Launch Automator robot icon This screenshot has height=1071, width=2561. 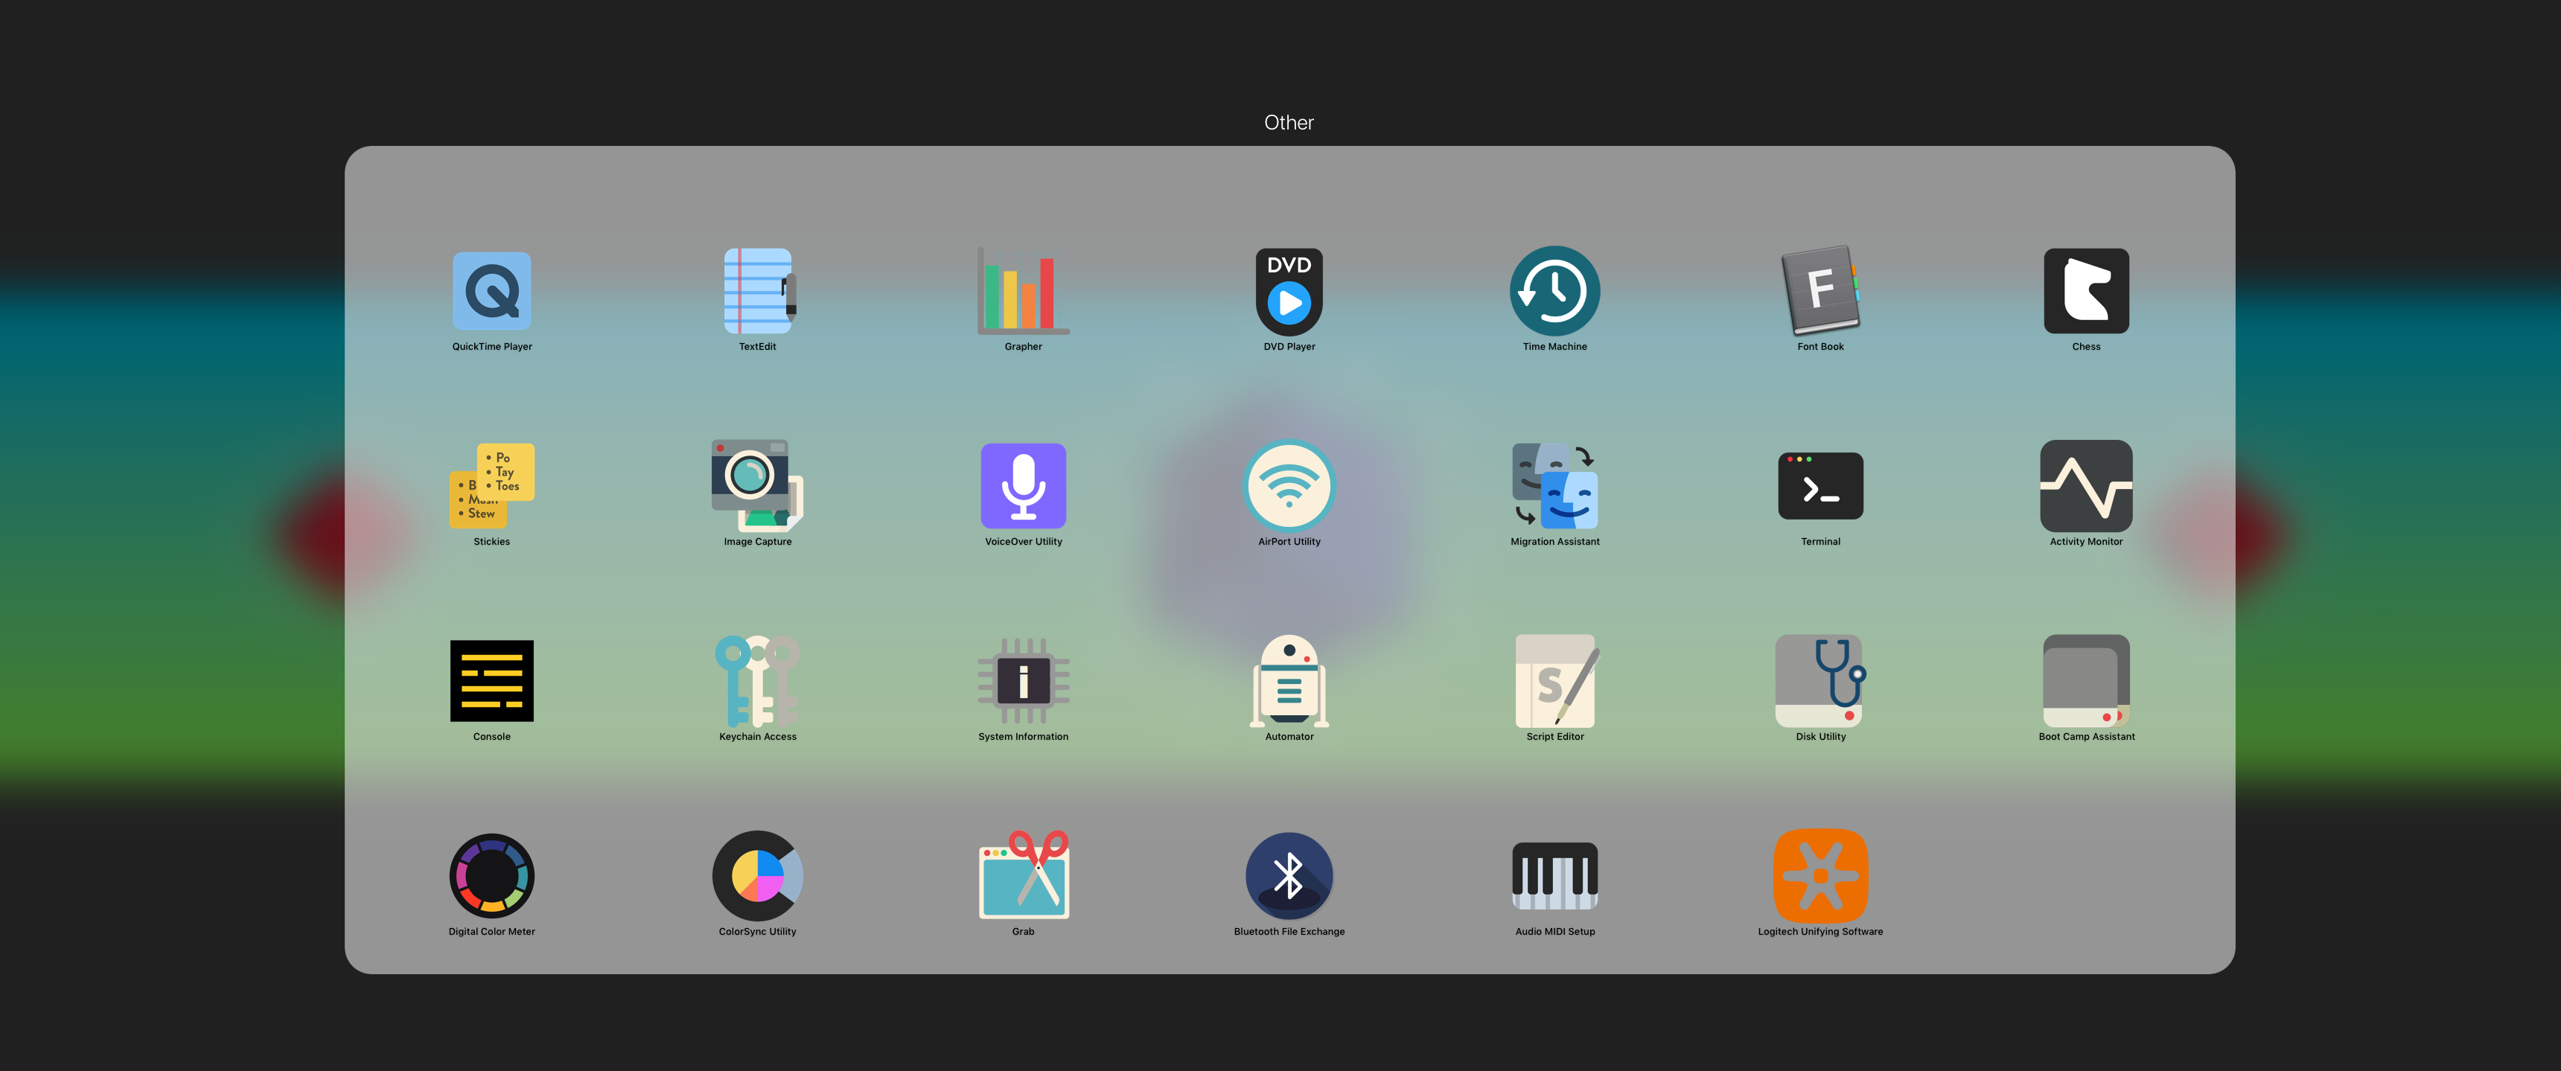coord(1289,680)
